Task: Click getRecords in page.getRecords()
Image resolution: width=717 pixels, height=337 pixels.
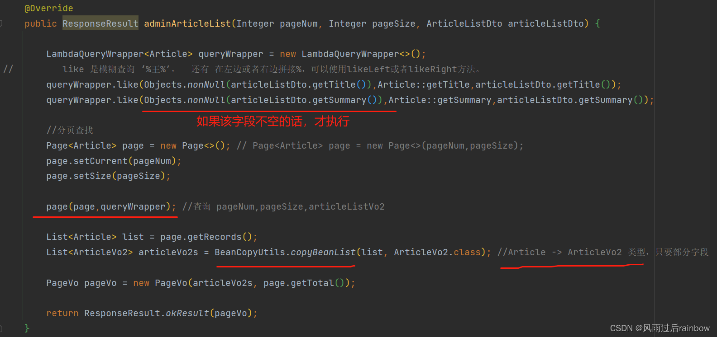Action: click(x=215, y=237)
